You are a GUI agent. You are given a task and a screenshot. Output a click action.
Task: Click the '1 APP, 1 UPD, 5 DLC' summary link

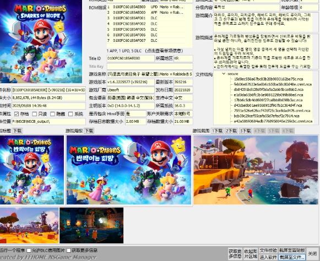pyautogui.click(x=145, y=51)
